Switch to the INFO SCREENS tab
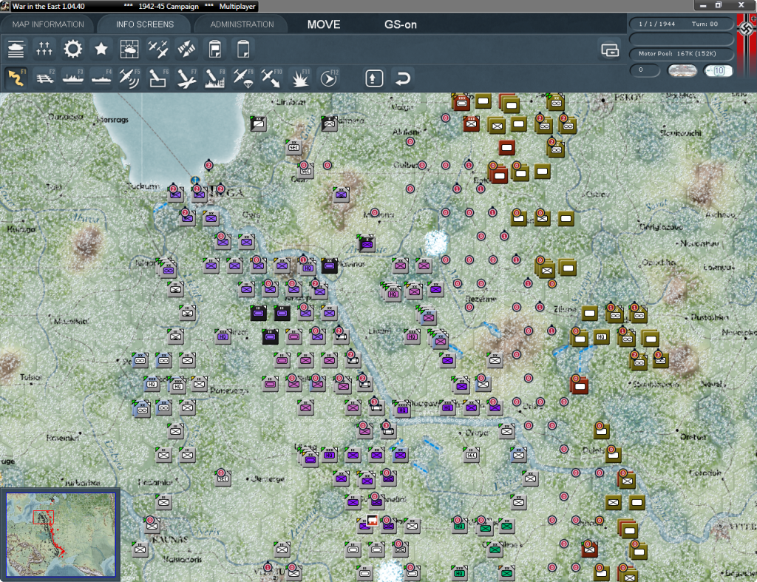The width and height of the screenshot is (757, 582). (x=144, y=24)
